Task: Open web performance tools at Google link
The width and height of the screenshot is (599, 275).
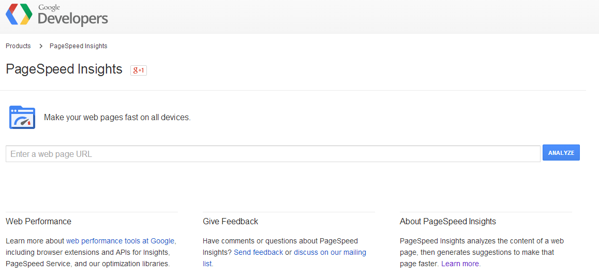Action: coord(121,241)
